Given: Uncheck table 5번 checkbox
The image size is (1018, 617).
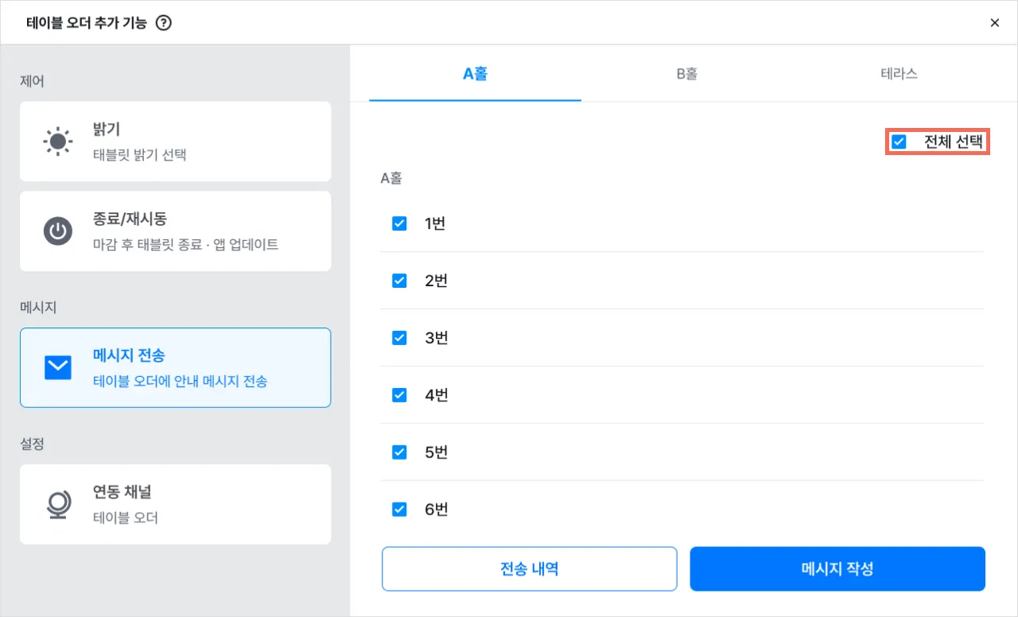Looking at the screenshot, I should pos(399,452).
